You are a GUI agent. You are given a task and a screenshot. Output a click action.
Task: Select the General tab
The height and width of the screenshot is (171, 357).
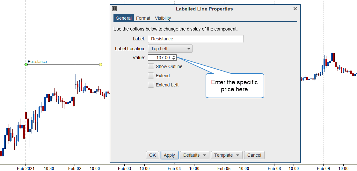point(124,18)
